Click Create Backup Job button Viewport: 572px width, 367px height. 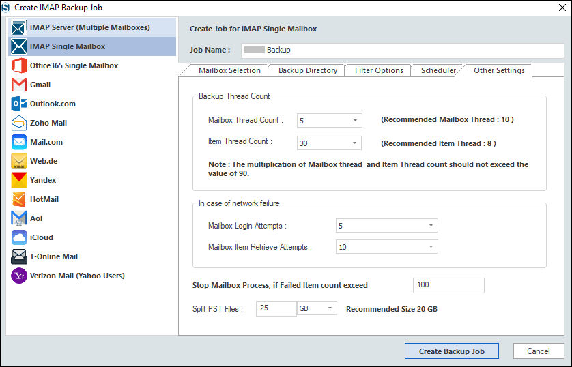click(452, 351)
